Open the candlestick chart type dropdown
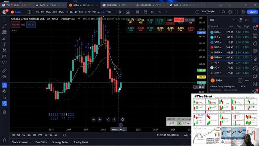Image resolution: width=259 pixels, height=146 pixels. point(120,12)
